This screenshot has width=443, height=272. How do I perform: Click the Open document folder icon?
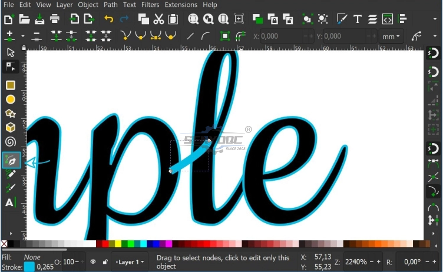[24, 19]
